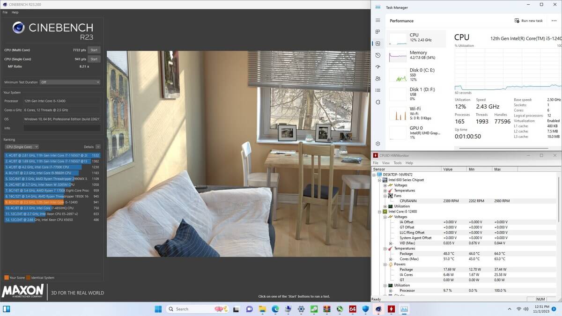This screenshot has height=316, width=562.
Task: Start the CPU Single Core test
Action: click(x=94, y=59)
